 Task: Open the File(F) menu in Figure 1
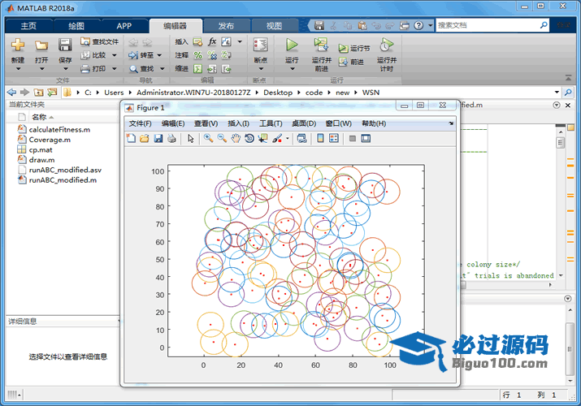[x=140, y=123]
